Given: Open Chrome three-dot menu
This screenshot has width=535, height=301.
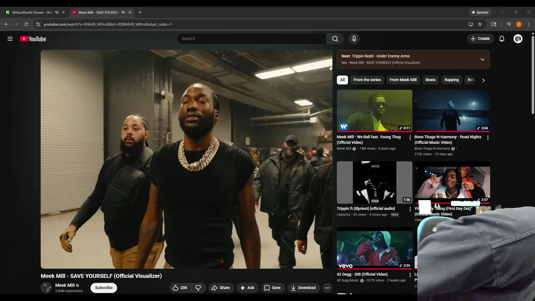Looking at the screenshot, I should [529, 24].
